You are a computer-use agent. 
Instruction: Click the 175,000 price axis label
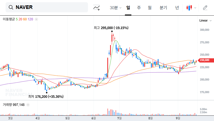tap(204, 92)
